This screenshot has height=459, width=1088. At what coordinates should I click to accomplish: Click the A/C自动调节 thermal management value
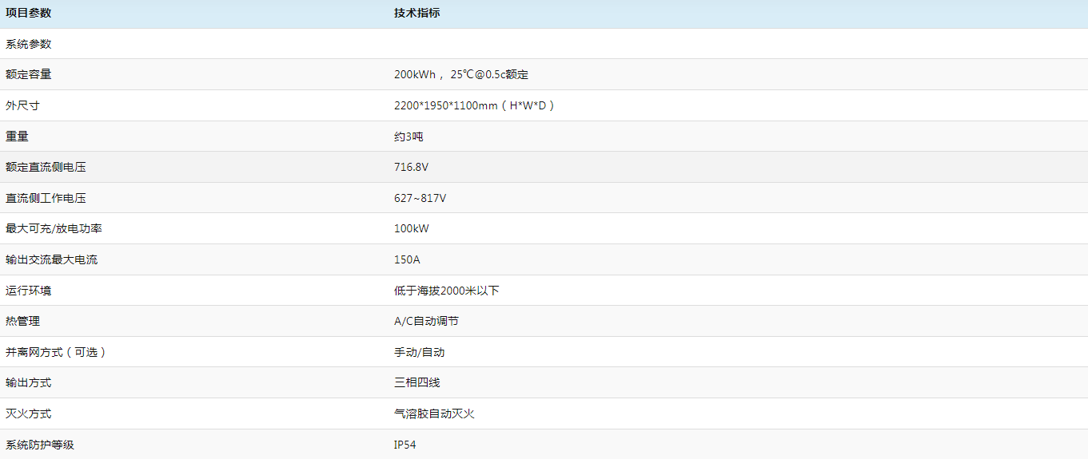tap(426, 321)
